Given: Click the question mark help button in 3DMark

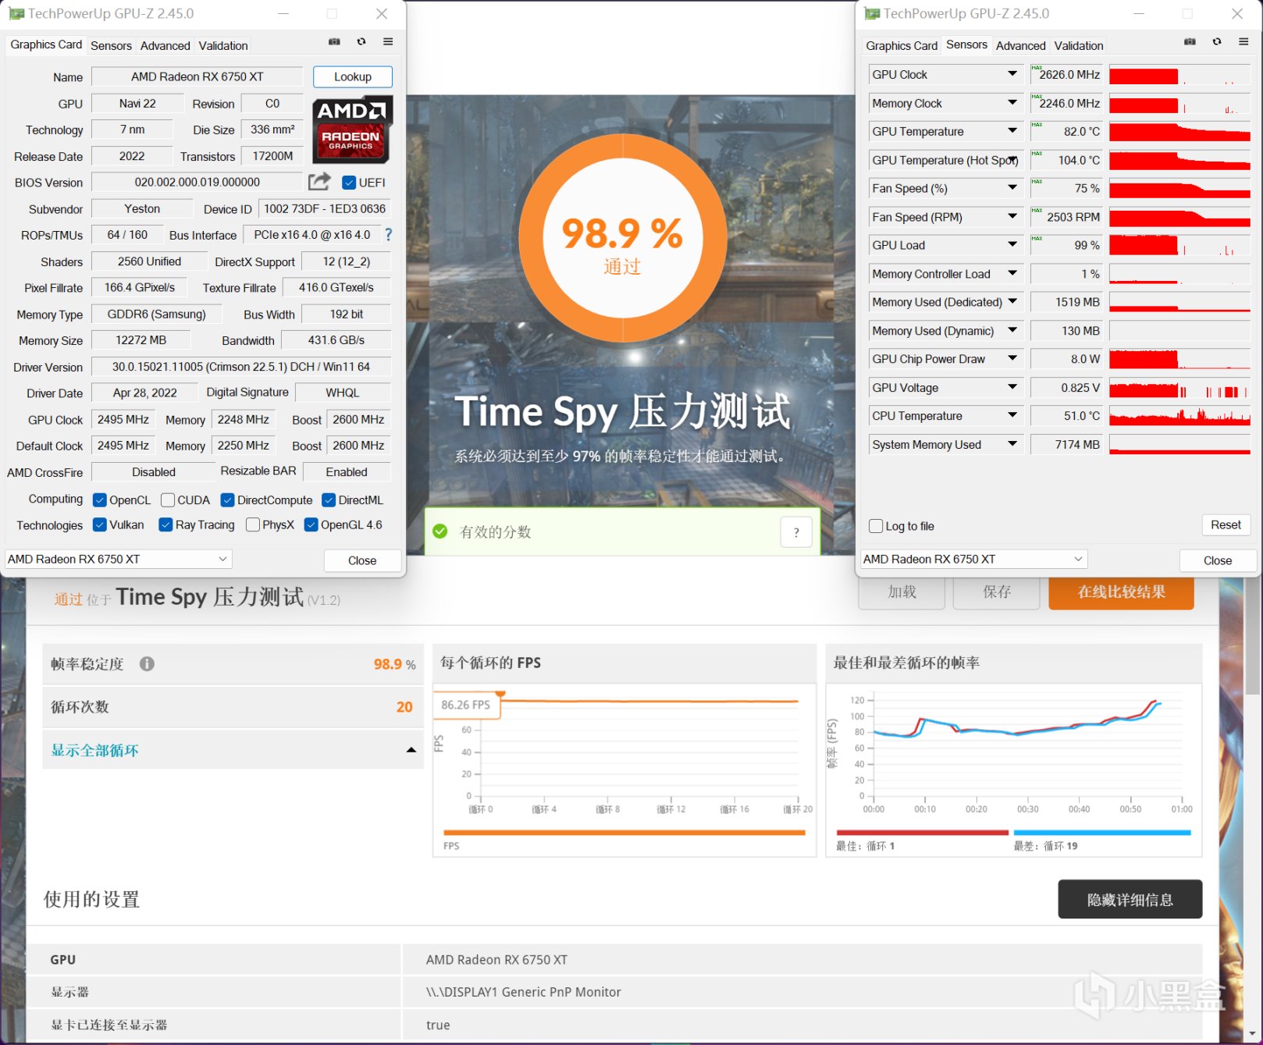Looking at the screenshot, I should coord(796,532).
